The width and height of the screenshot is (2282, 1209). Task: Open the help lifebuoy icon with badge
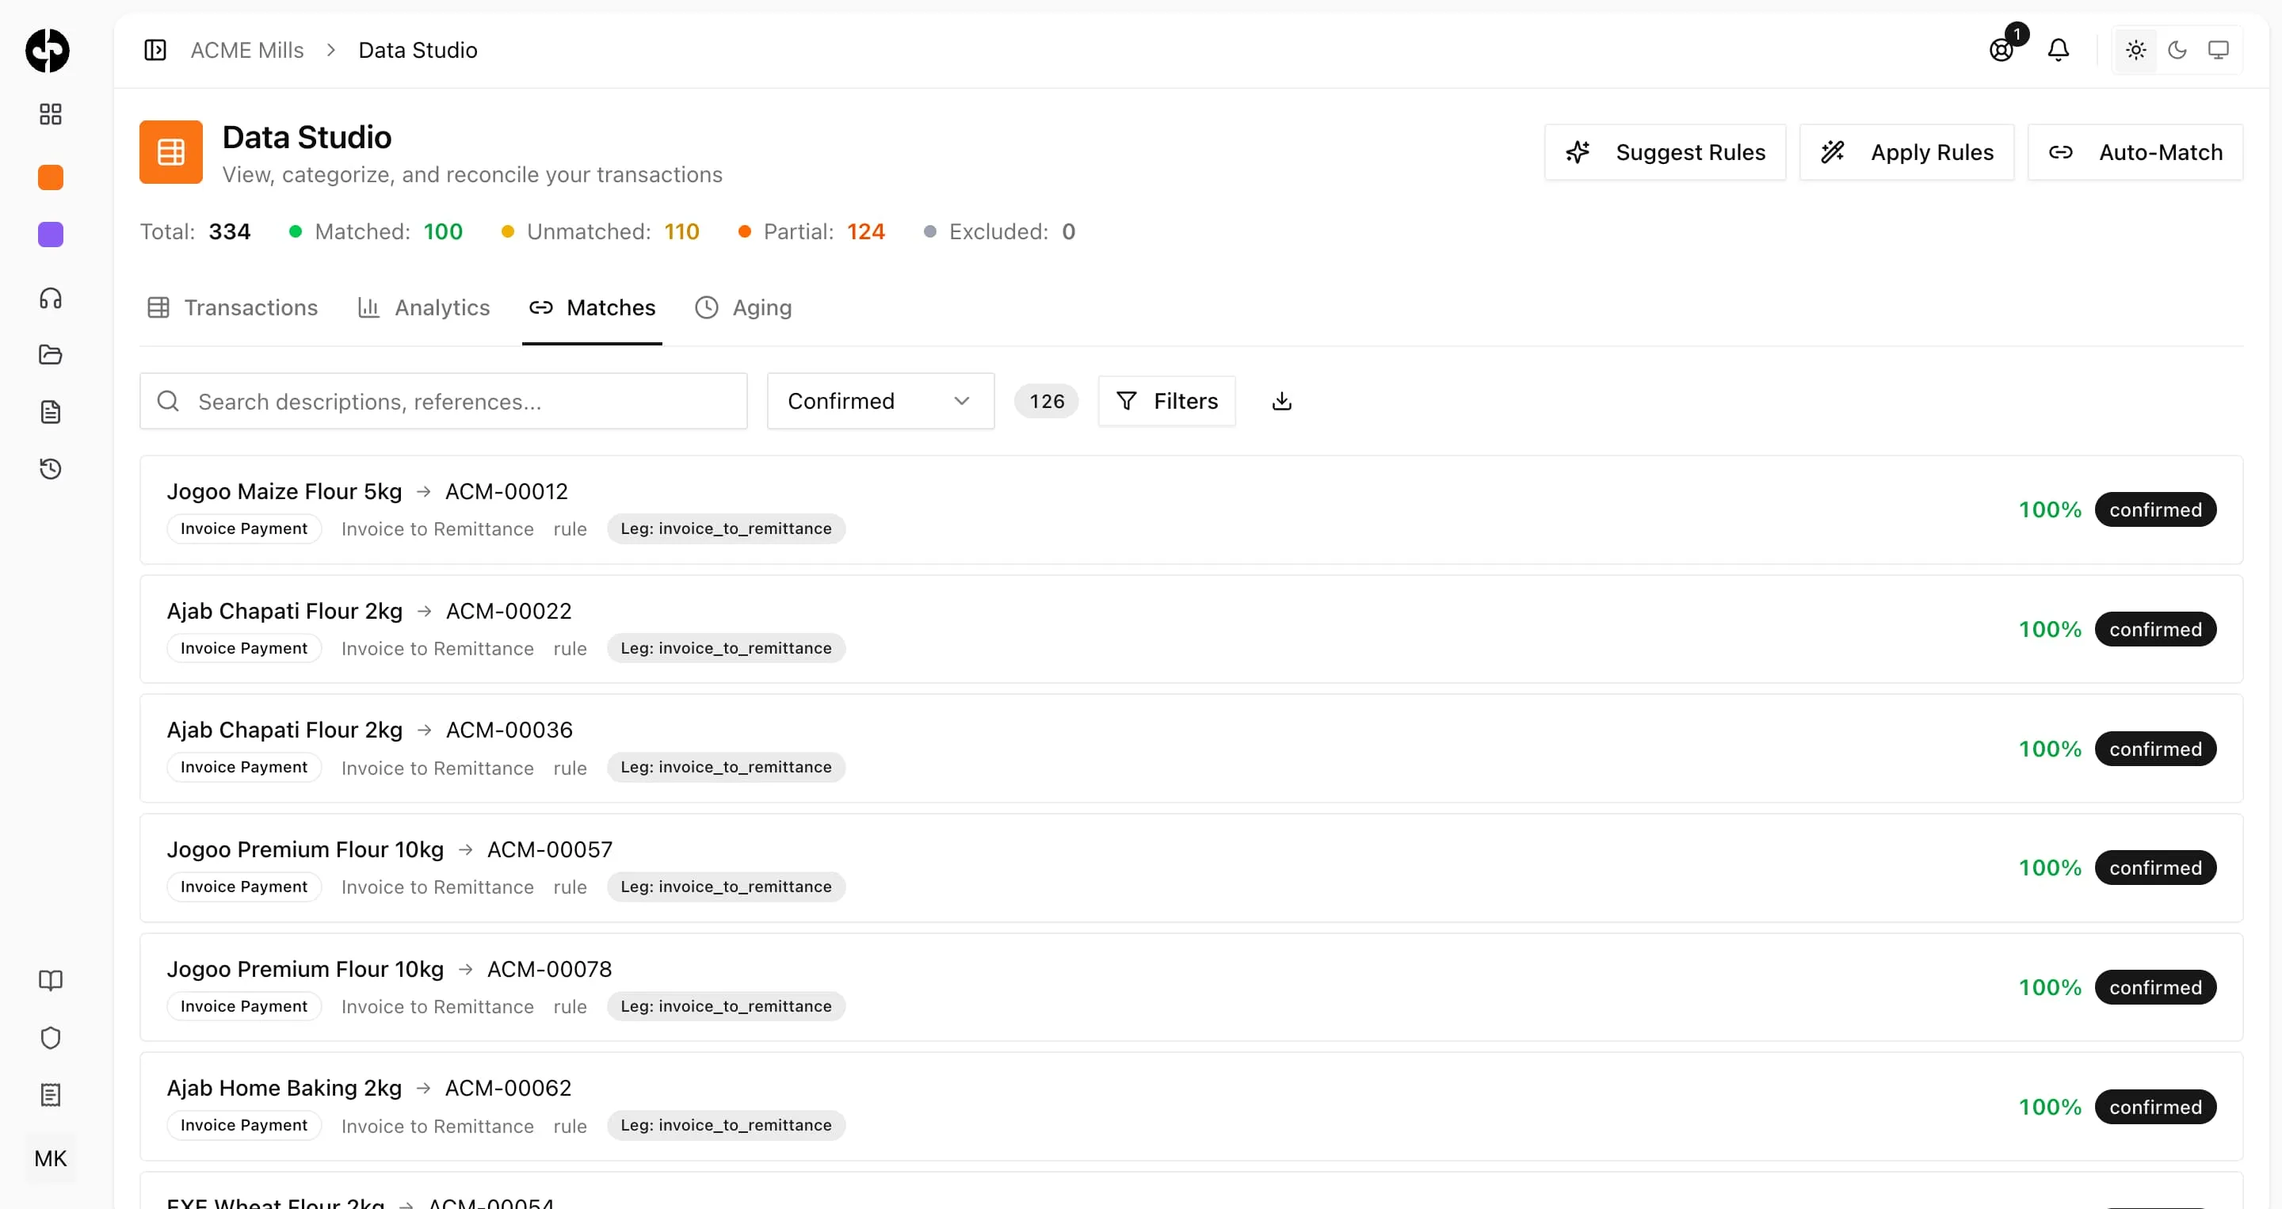(2002, 50)
